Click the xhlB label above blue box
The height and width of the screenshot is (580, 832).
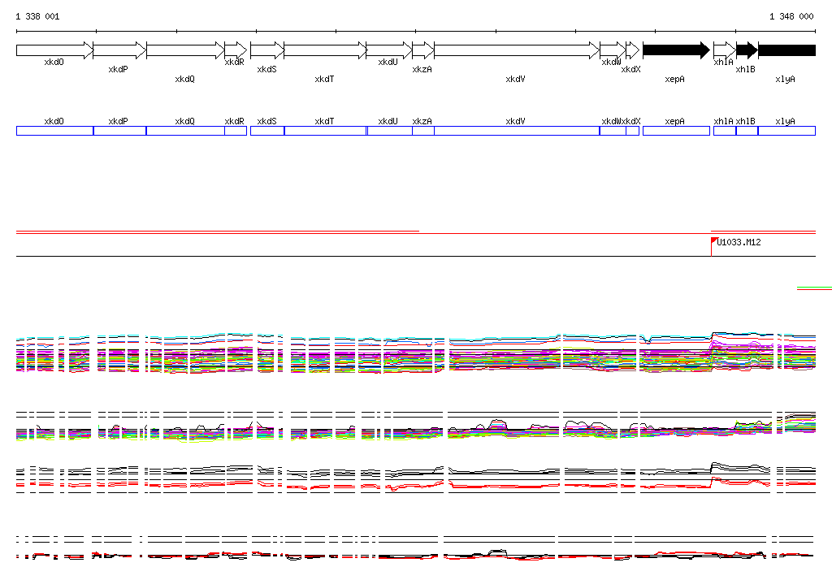[745, 121]
